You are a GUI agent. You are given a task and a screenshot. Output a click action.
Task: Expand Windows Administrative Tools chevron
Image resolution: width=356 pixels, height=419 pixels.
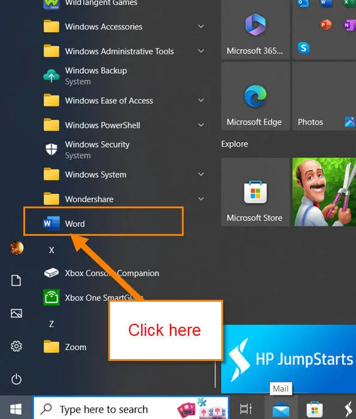point(201,51)
